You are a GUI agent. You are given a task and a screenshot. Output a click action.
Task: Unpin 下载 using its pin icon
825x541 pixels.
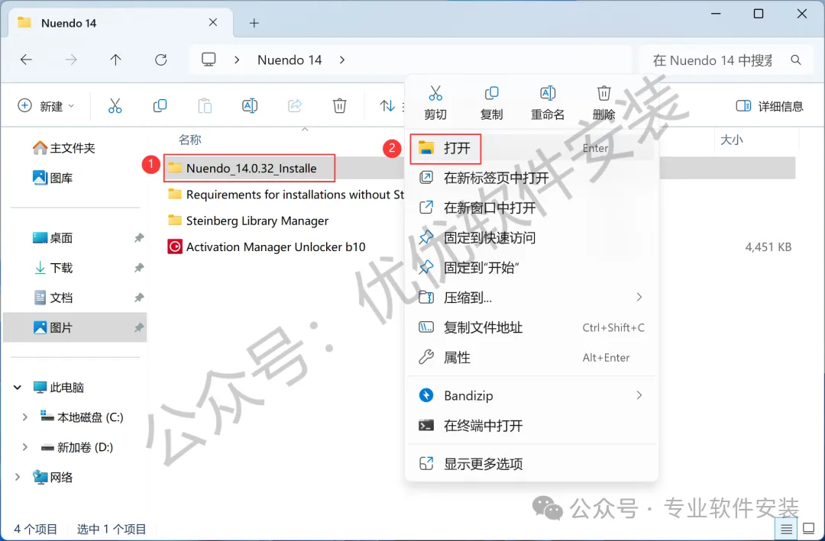click(138, 268)
